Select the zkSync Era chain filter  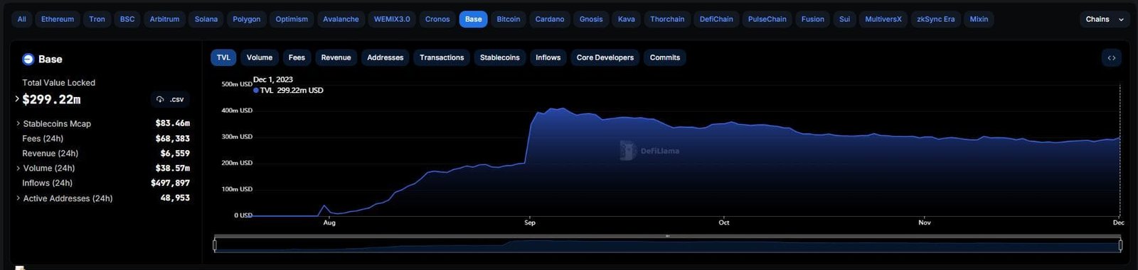point(936,19)
